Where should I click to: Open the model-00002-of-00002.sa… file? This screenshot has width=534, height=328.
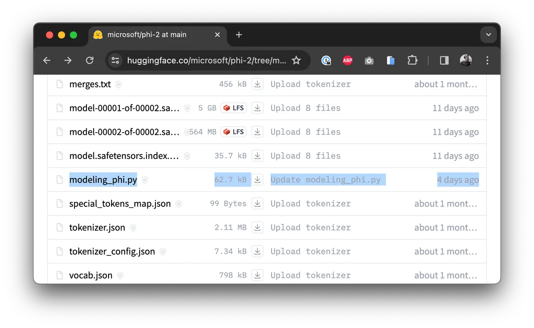pos(124,132)
